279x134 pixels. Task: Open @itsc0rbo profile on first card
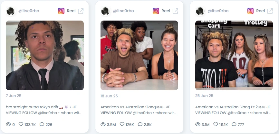pyautogui.click(x=29, y=11)
